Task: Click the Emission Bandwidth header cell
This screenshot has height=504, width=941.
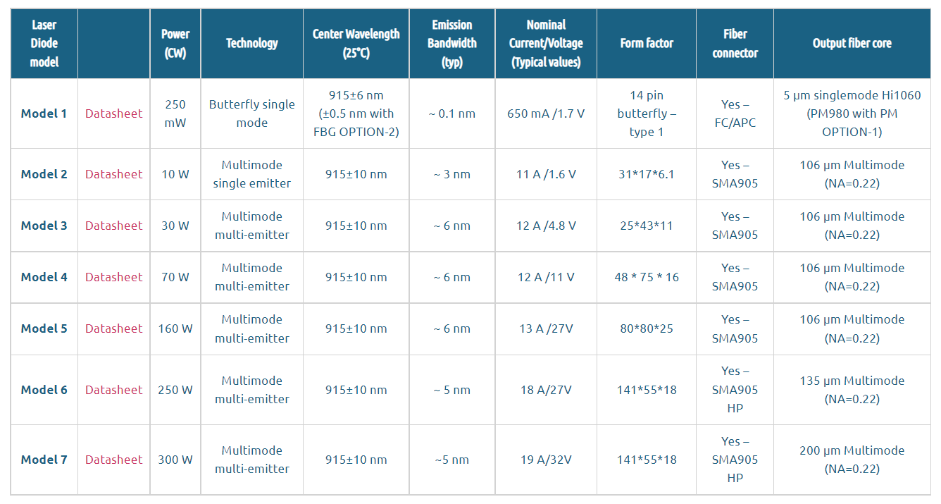Action: (451, 43)
